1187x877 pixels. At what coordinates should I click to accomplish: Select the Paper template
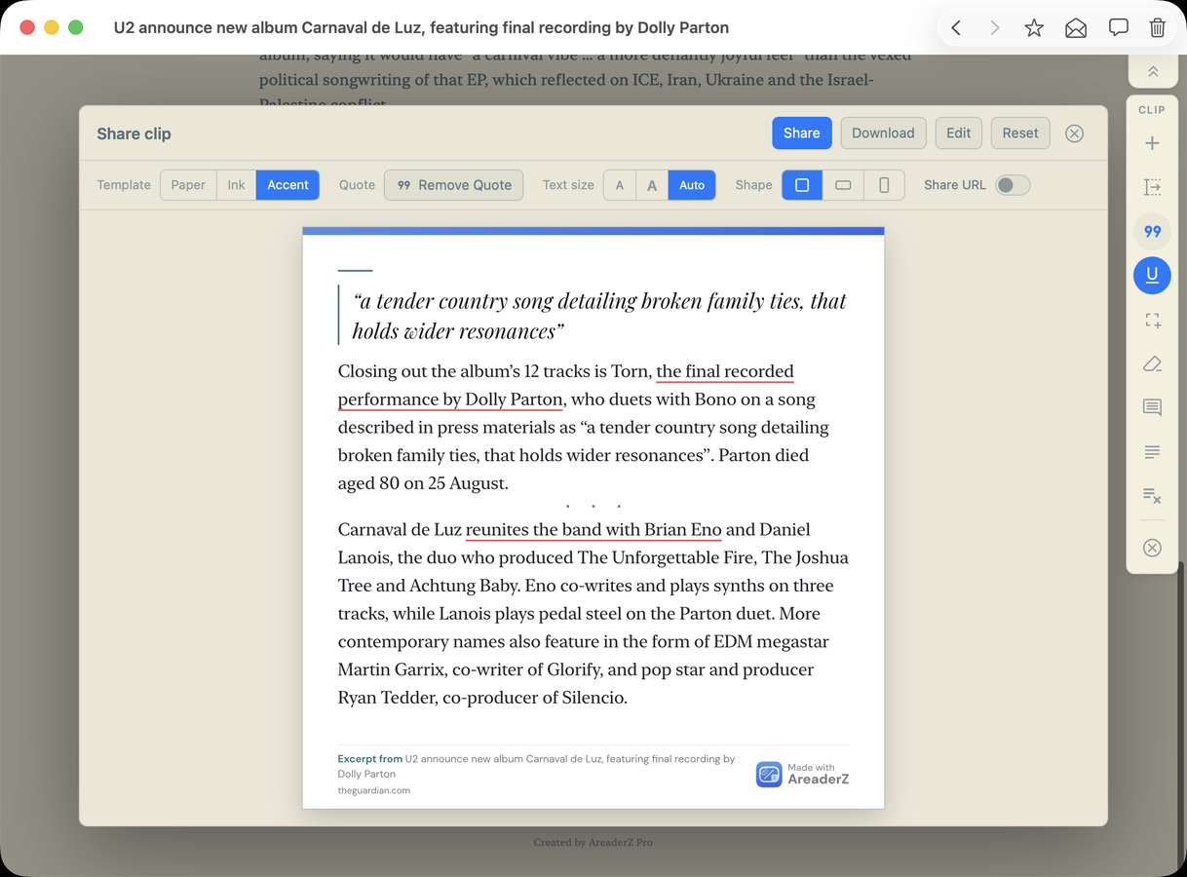coord(188,185)
